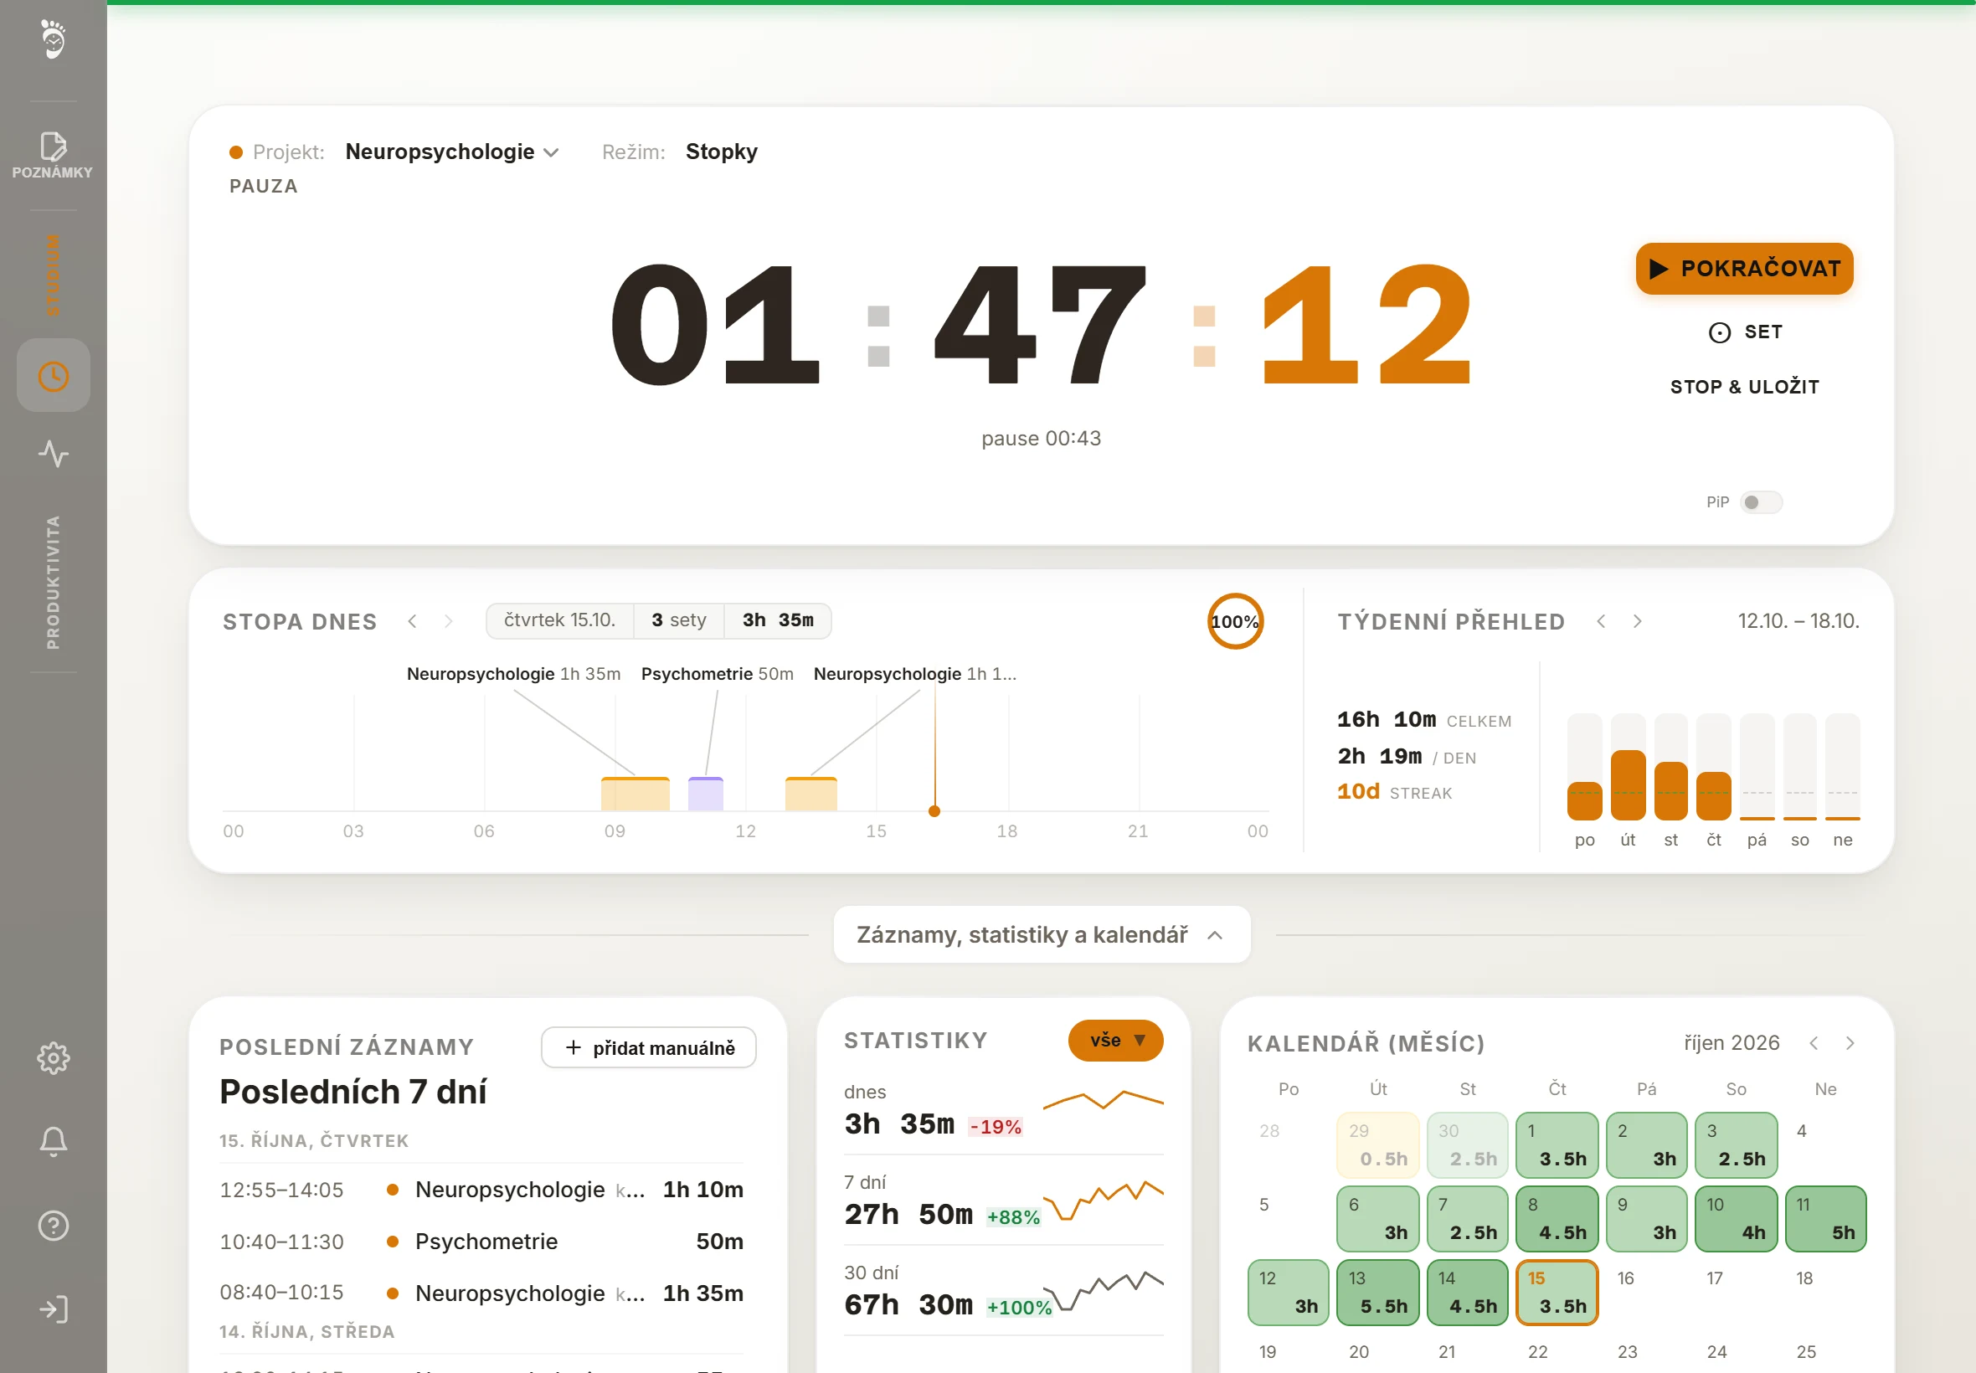Open the 10:40–11:30 Psychometrie record
Viewport: 1976px width, 1373px height.
481,1242
